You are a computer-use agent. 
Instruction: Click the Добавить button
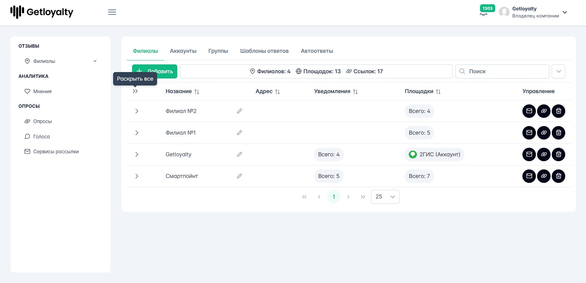(x=155, y=71)
